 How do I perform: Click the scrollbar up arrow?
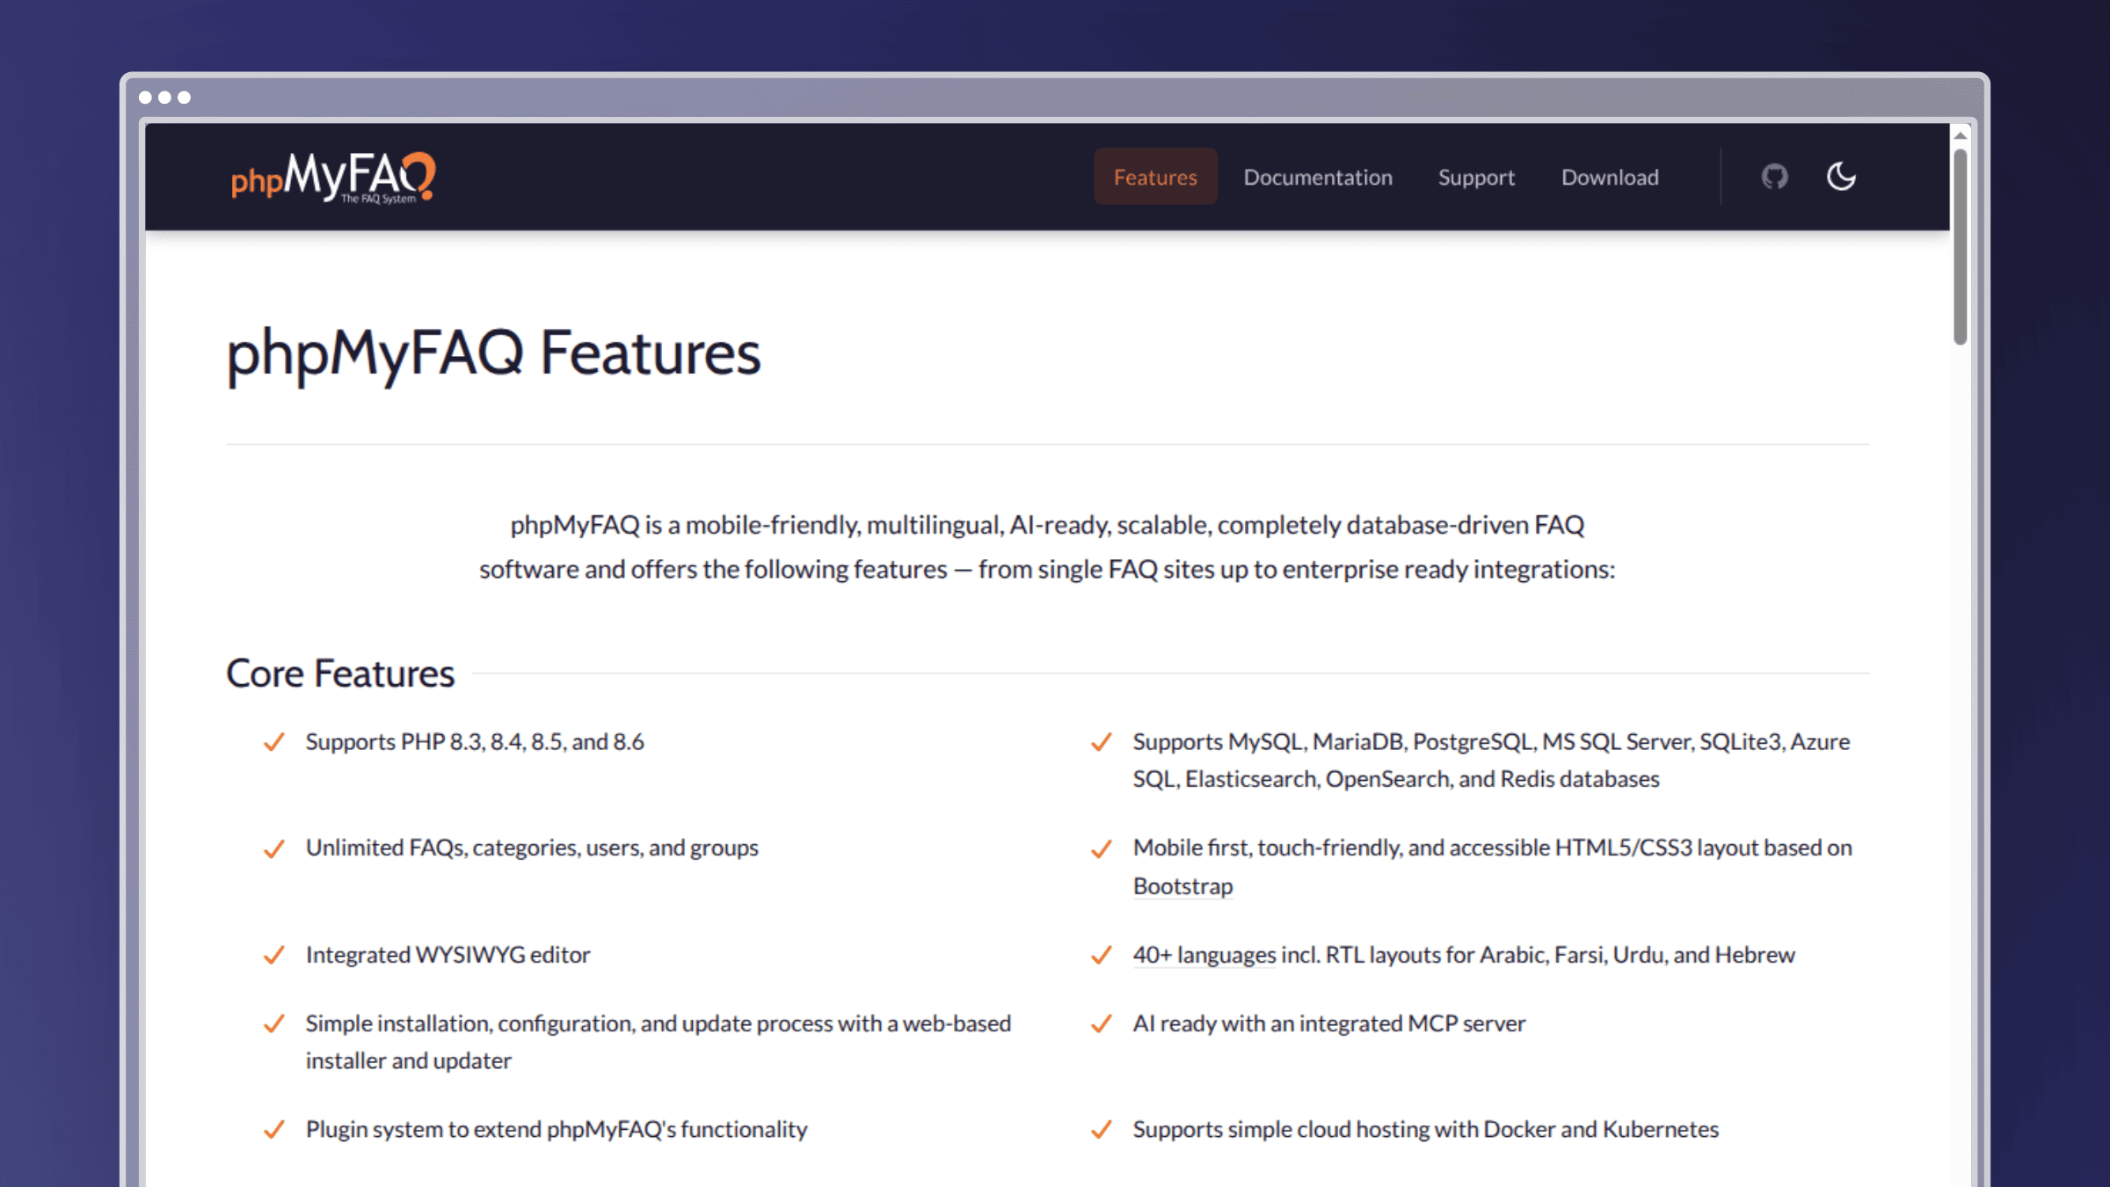coord(1960,135)
